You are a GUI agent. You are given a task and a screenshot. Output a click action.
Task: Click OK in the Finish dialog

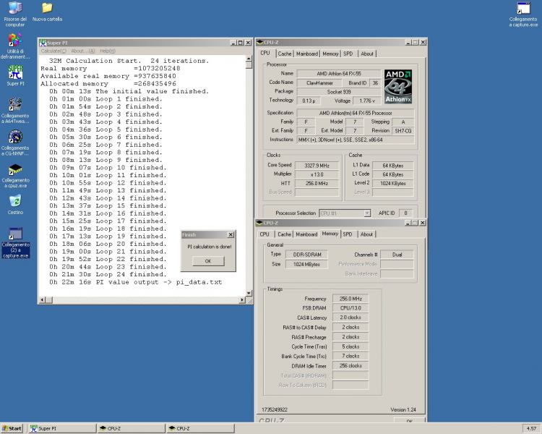pyautogui.click(x=208, y=261)
